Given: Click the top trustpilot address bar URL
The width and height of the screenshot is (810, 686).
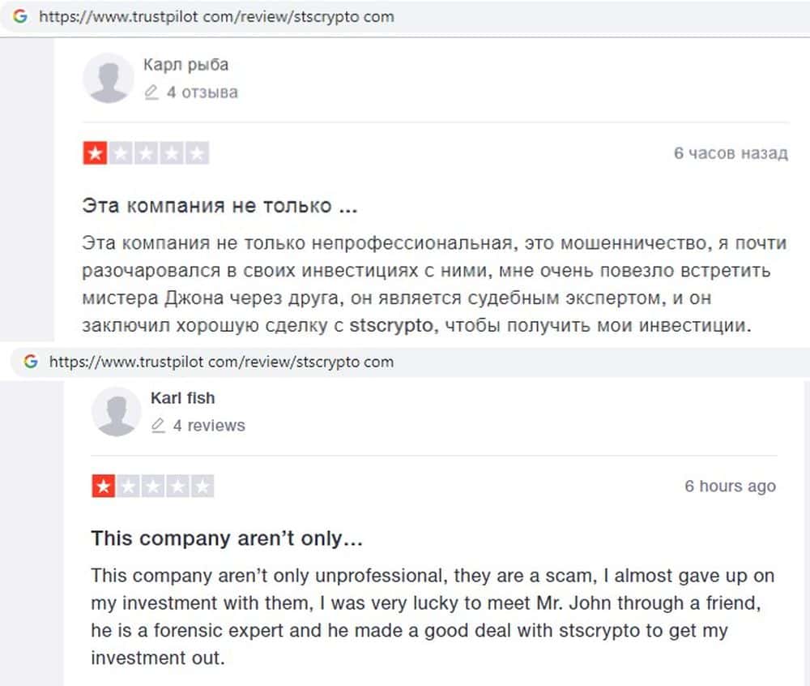Looking at the screenshot, I should pyautogui.click(x=216, y=16).
